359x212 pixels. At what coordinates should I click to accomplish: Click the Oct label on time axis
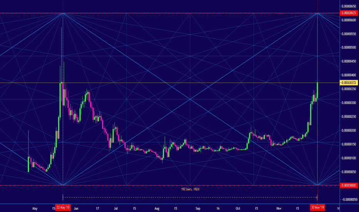pyautogui.click(x=238, y=209)
